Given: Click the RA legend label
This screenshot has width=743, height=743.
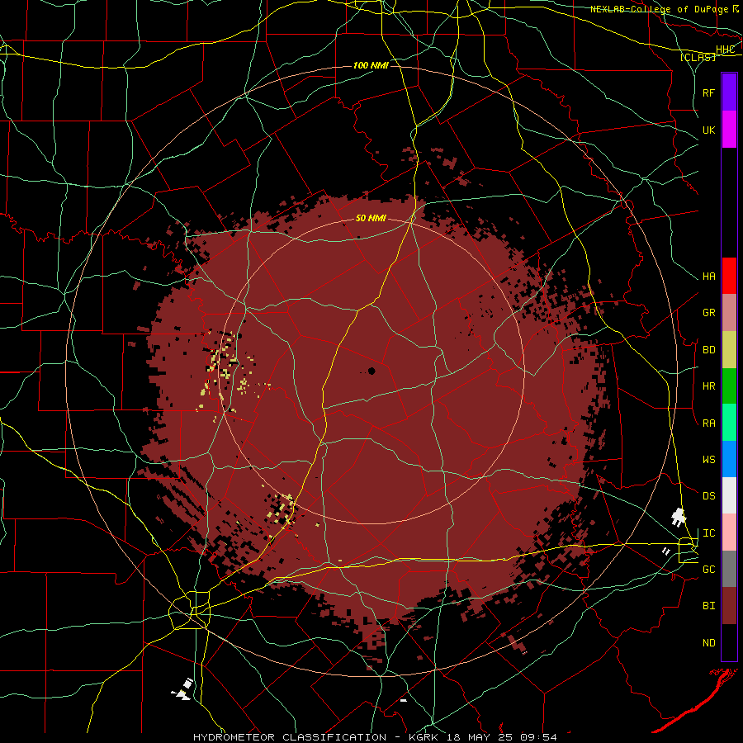Looking at the screenshot, I should tap(709, 424).
